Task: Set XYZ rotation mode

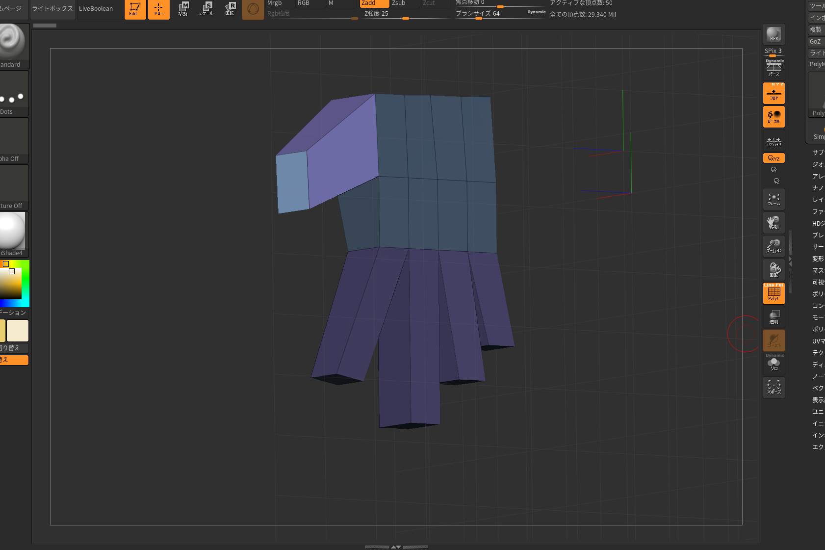Action: pyautogui.click(x=774, y=158)
